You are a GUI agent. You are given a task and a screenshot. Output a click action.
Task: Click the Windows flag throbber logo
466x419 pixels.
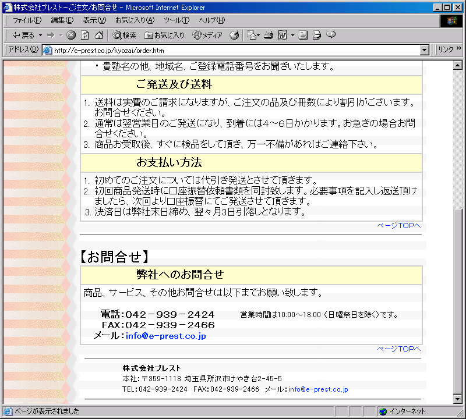coord(451,20)
